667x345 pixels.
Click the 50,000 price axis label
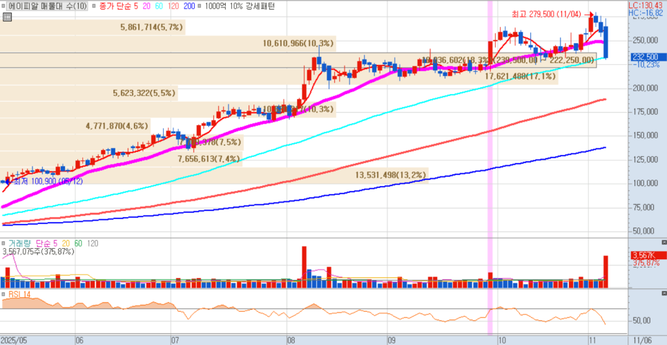[645, 232]
